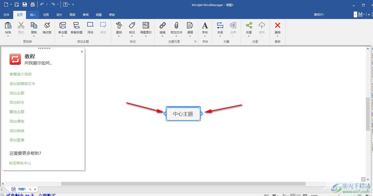
Task: Click the 复制 (Copy) icon
Action: coord(34,26)
